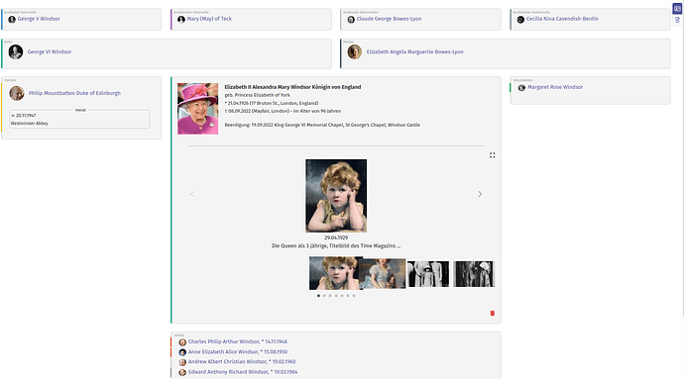Click the second sidebar icon below picture-view
The width and height of the screenshot is (684, 379).
click(x=677, y=20)
